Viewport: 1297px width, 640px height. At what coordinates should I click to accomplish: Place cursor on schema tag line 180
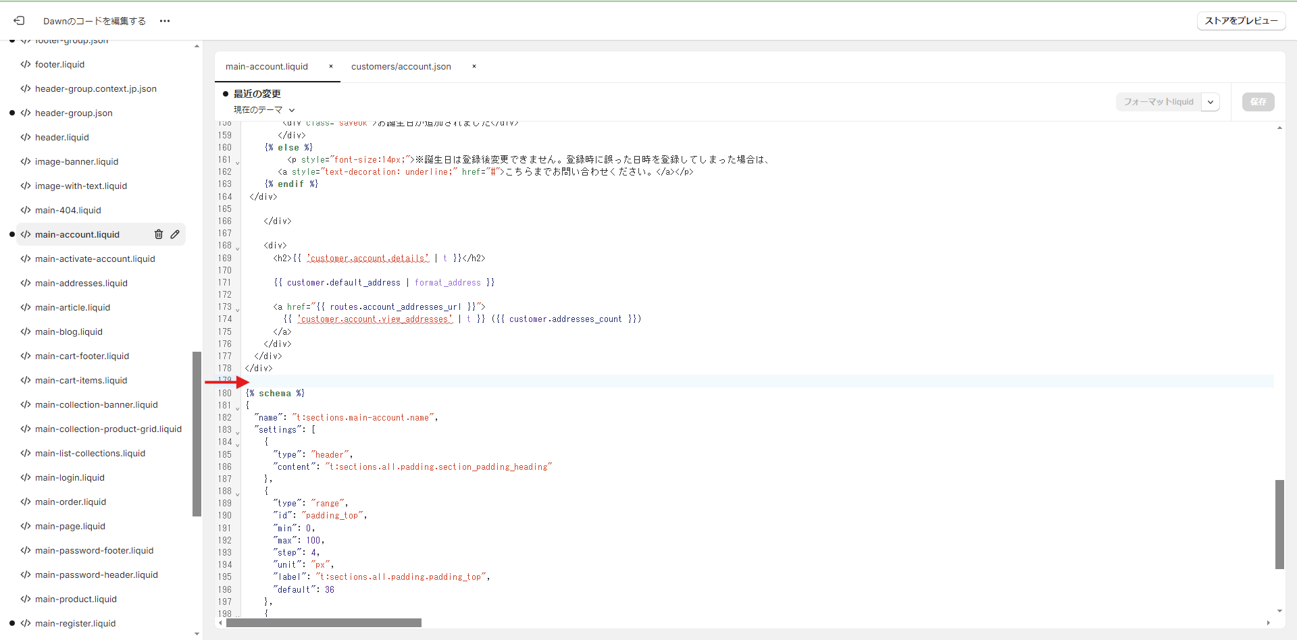(275, 393)
